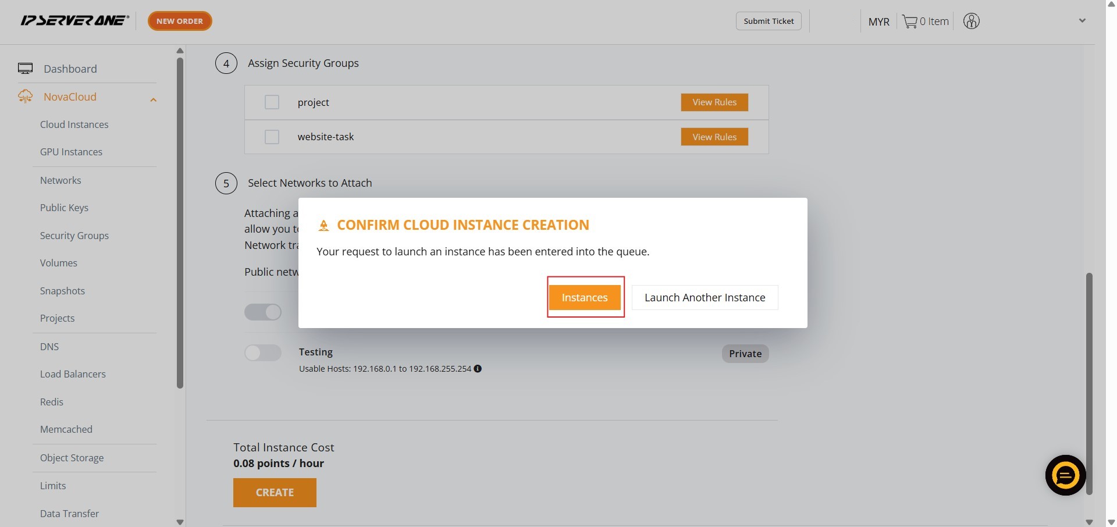Viewport: 1117px width, 527px height.
Task: Click the Dashboard monitor icon
Action: tap(25, 69)
